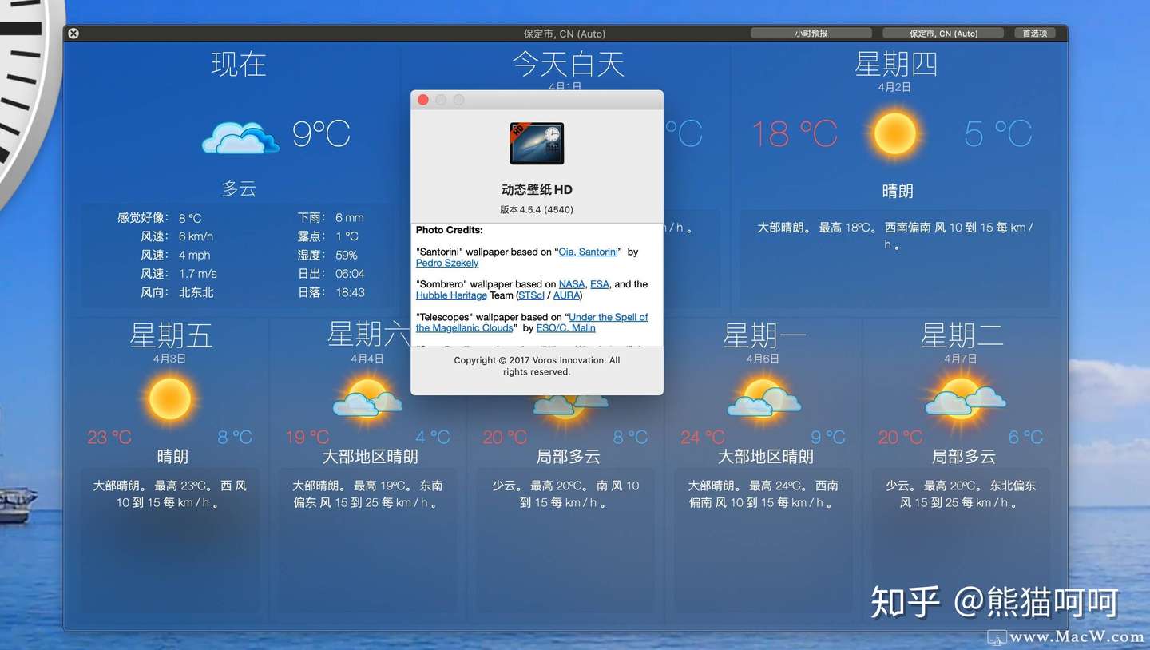Click 星期一 low temperature 9 °C

[828, 438]
